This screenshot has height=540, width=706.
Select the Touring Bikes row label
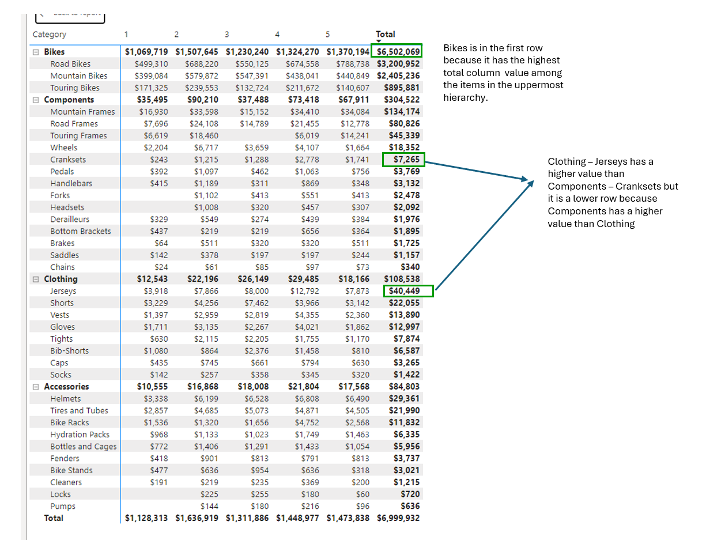pos(75,88)
